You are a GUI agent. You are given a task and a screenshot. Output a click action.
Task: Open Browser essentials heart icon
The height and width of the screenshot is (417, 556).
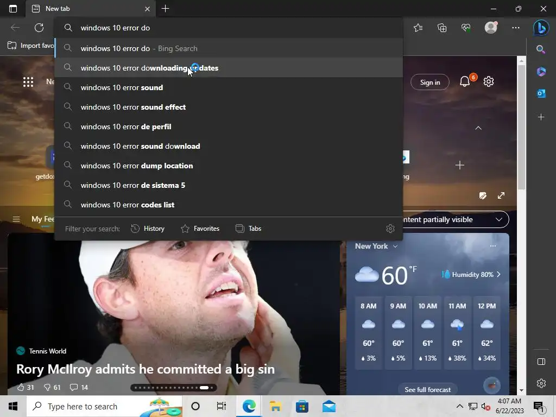pyautogui.click(x=466, y=28)
